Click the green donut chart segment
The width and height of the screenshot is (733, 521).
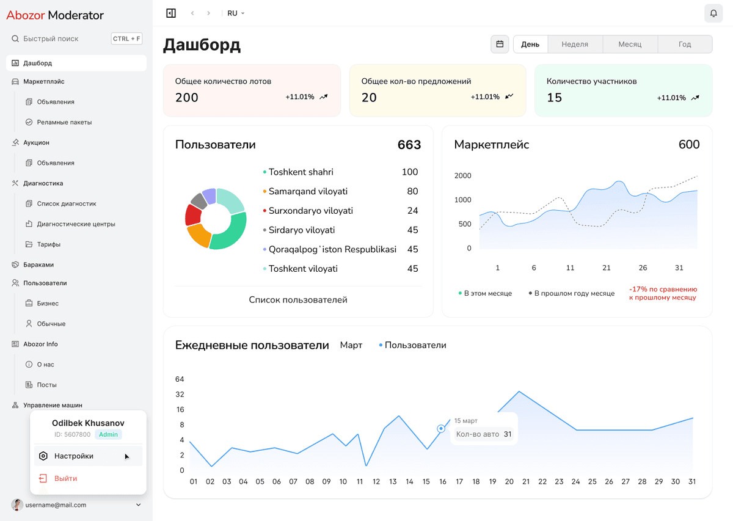click(x=231, y=235)
